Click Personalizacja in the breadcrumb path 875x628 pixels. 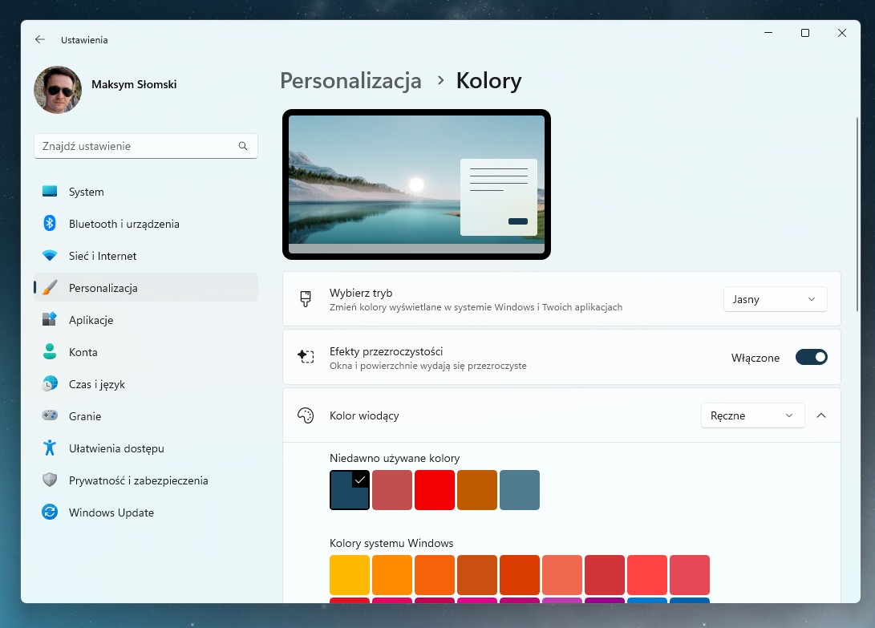[x=350, y=80]
